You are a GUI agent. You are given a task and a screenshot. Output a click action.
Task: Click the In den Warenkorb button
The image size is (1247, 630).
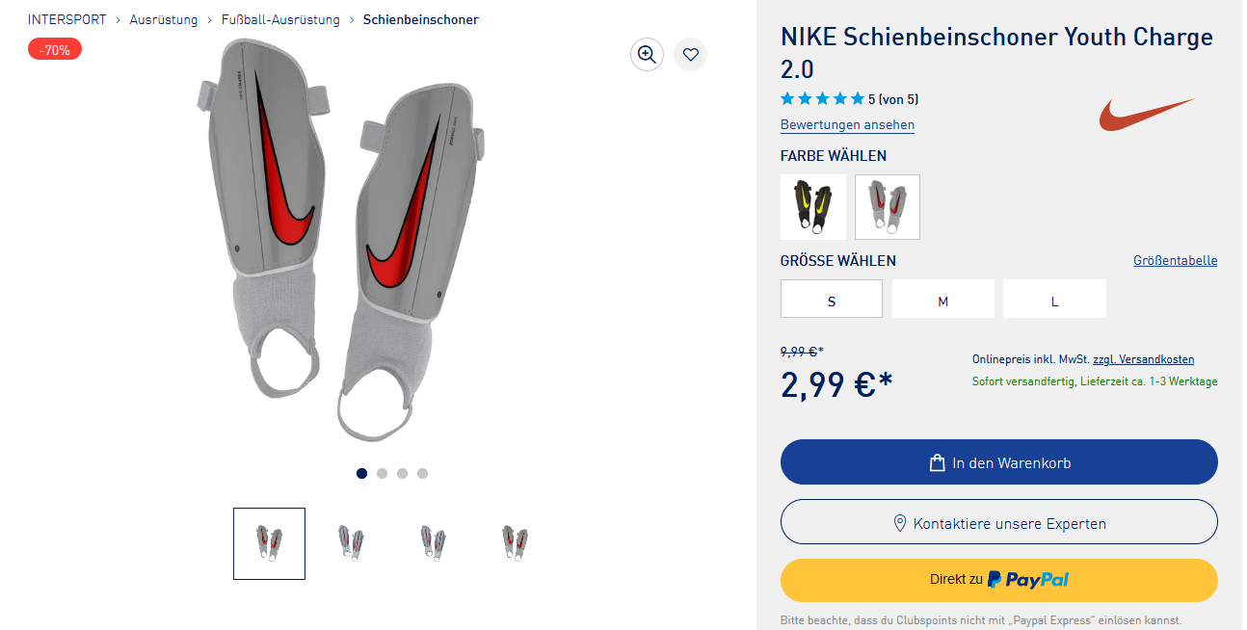tap(998, 462)
